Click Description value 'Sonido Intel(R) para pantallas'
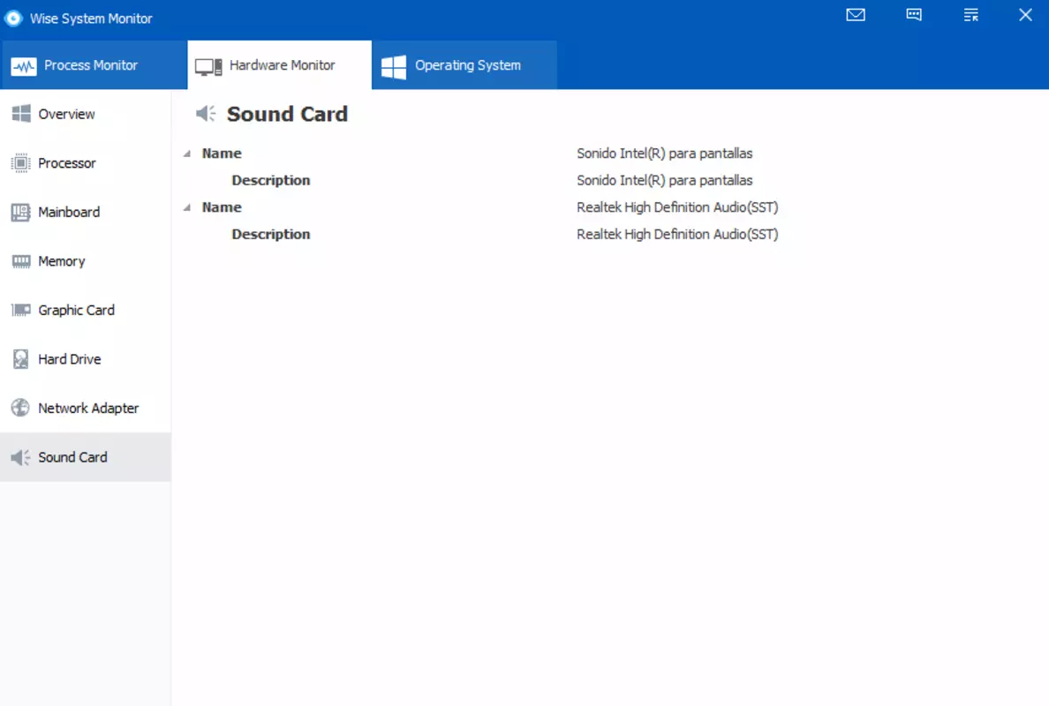The image size is (1049, 706). (x=664, y=181)
